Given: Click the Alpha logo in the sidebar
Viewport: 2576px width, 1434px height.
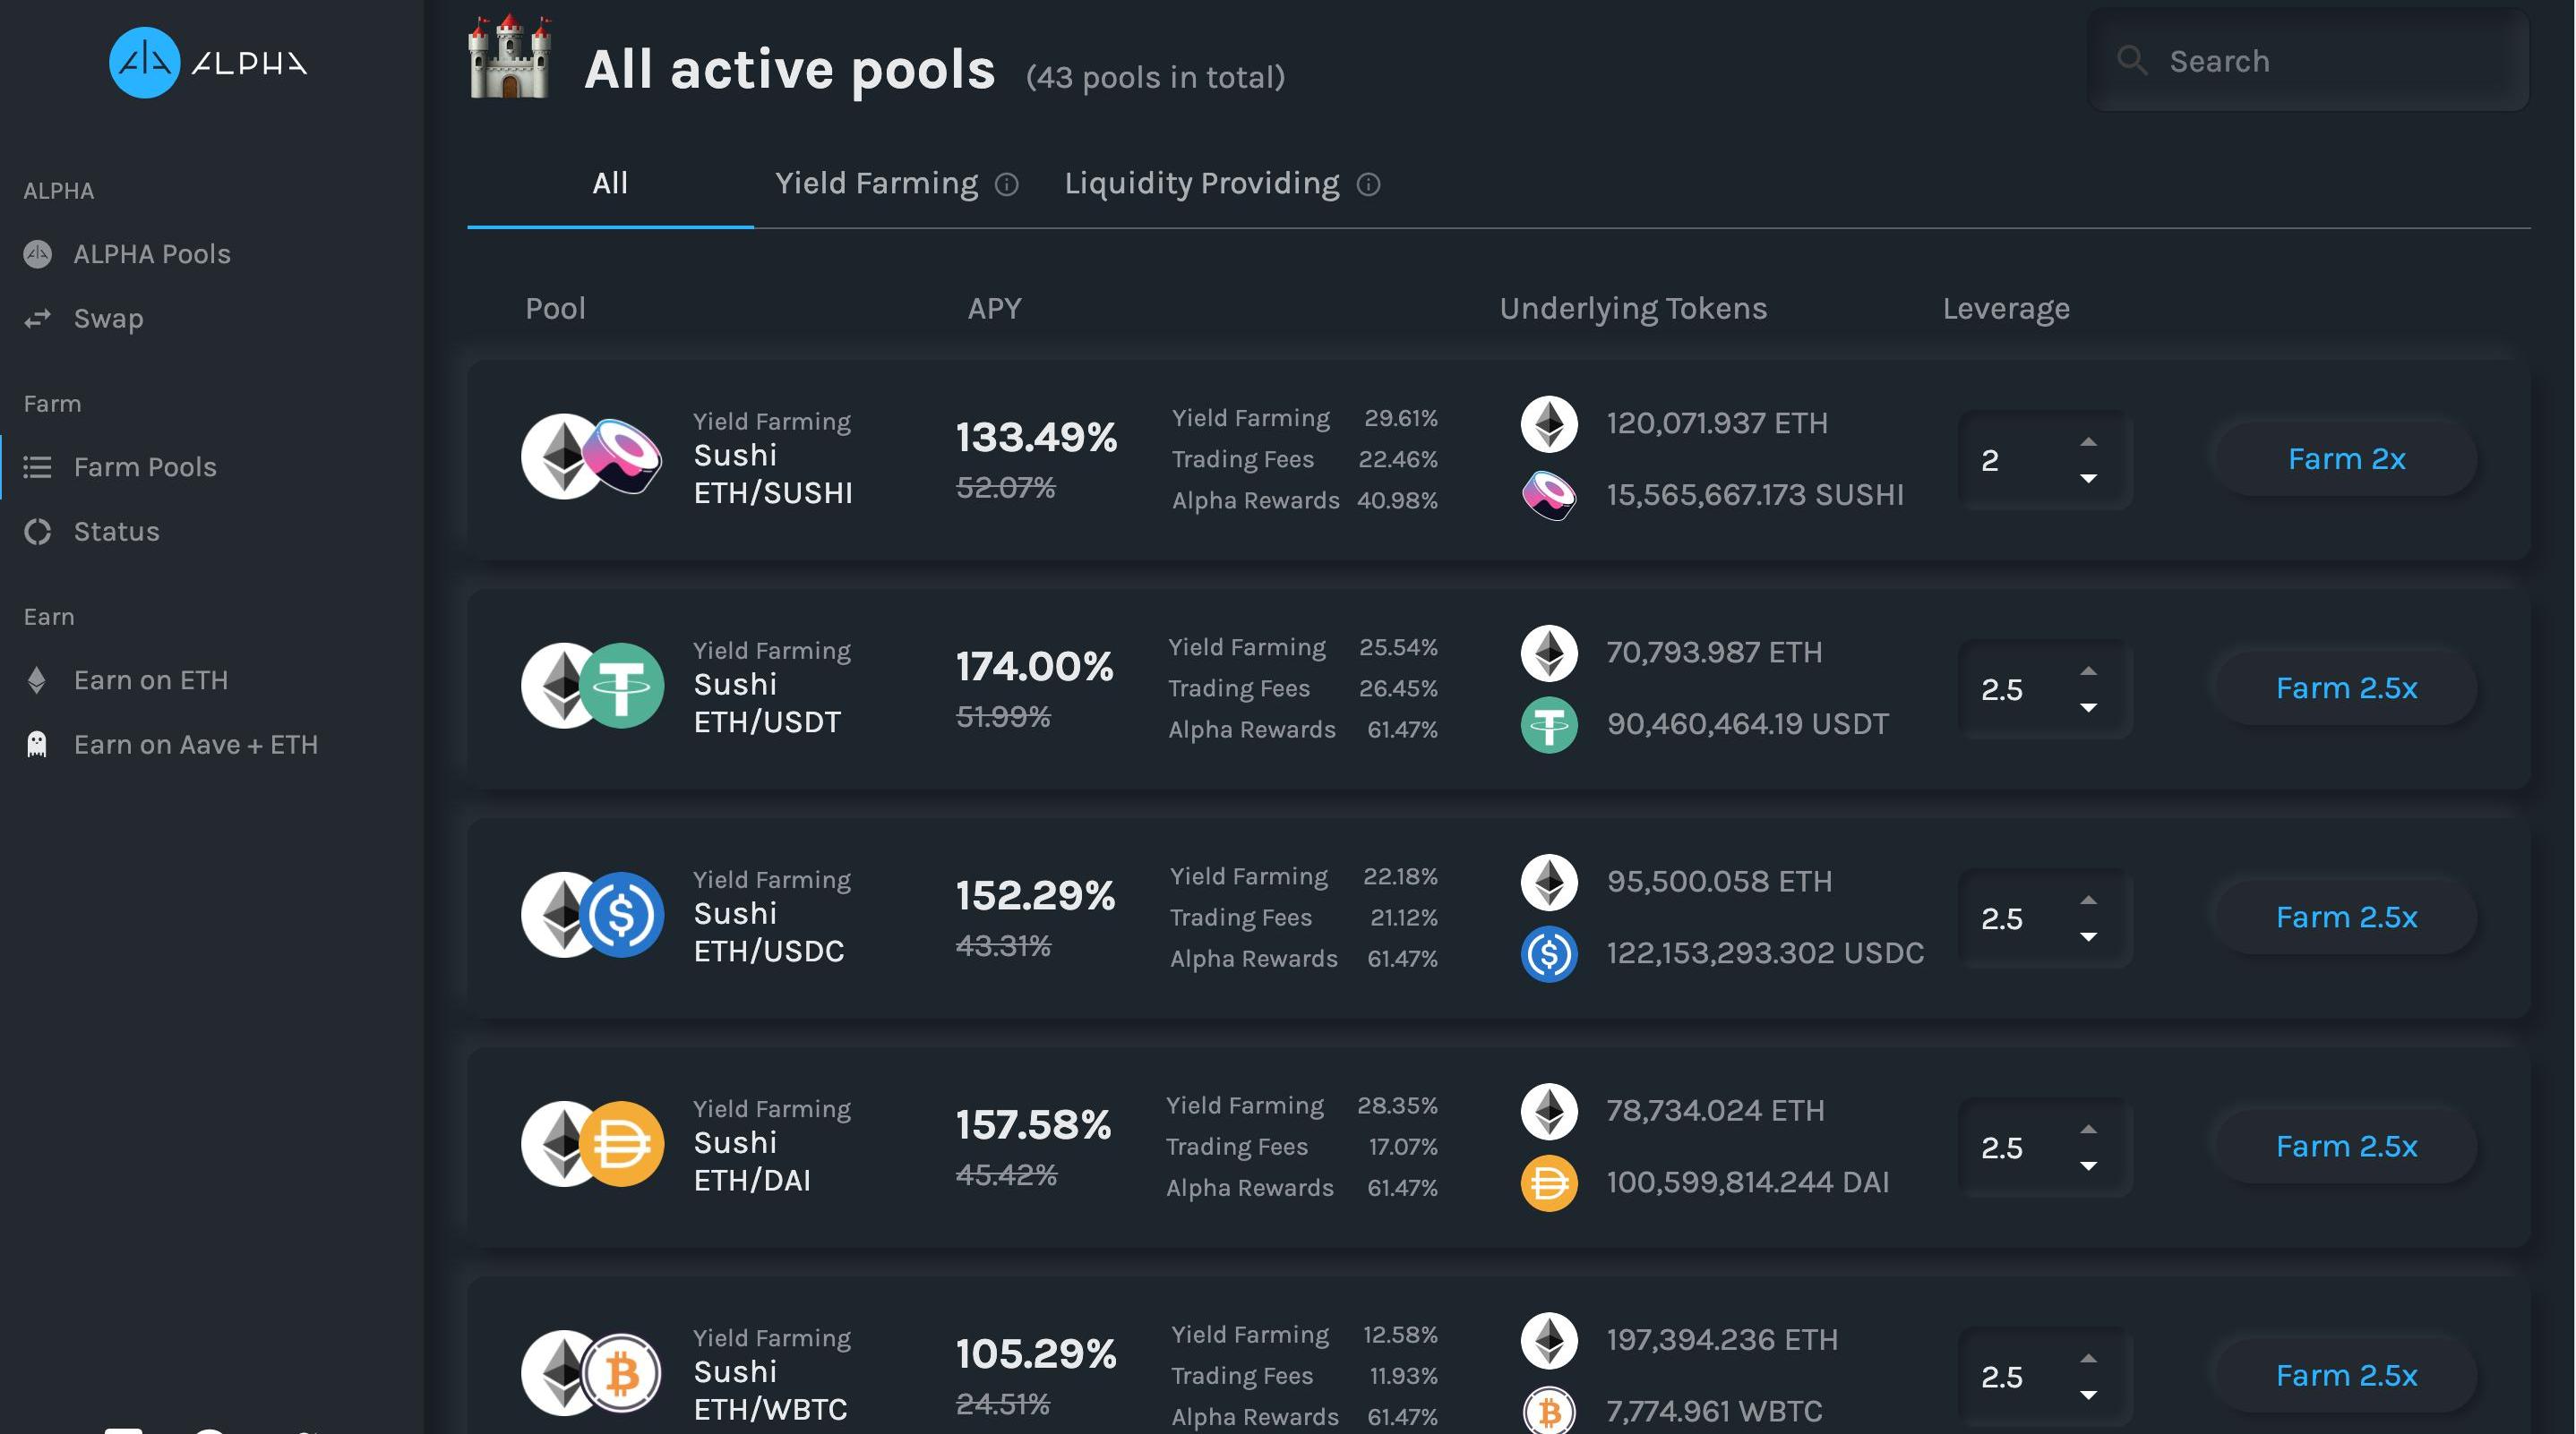Looking at the screenshot, I should [208, 63].
